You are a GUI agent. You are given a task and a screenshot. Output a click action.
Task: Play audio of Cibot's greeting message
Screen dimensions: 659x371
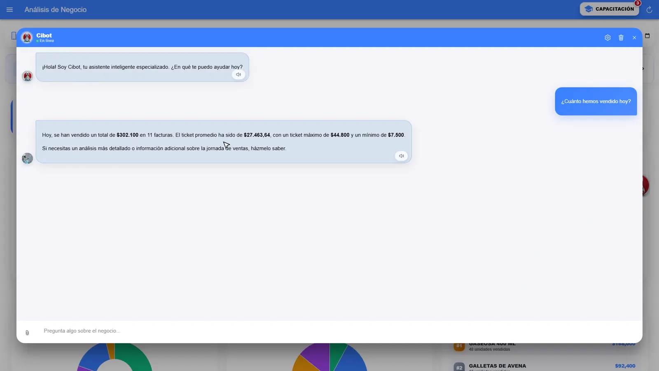(238, 75)
